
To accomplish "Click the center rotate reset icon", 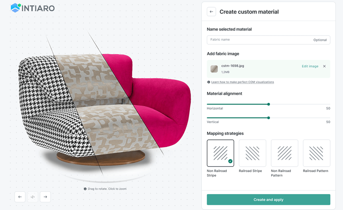I will click(33, 197).
